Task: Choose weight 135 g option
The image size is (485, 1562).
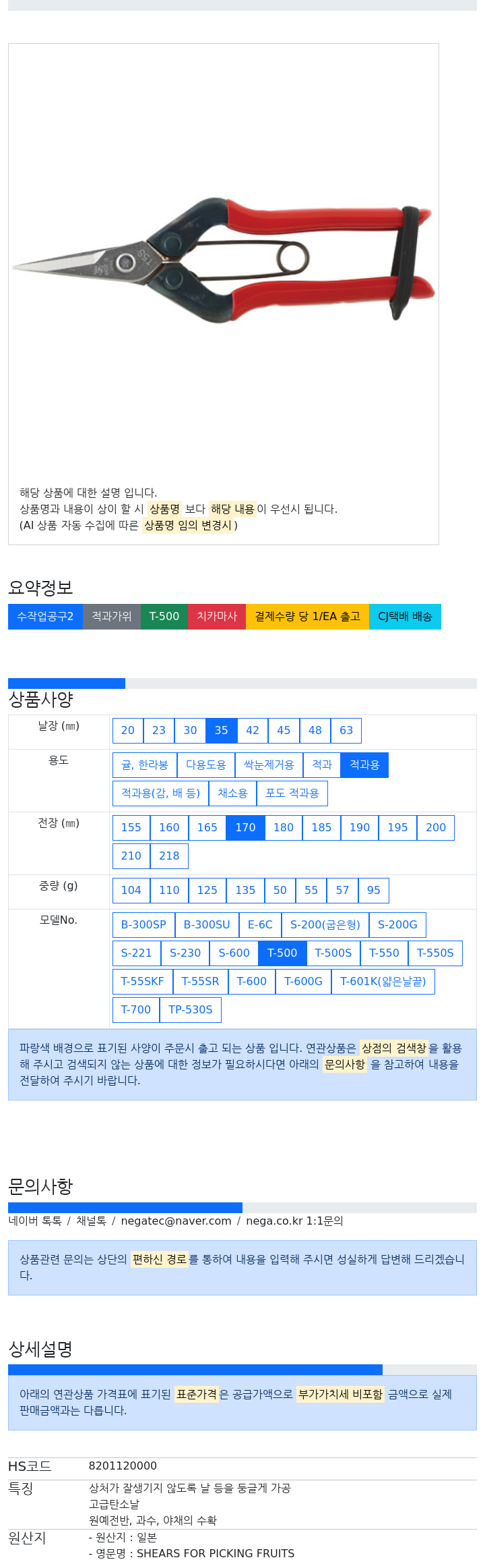Action: (245, 891)
